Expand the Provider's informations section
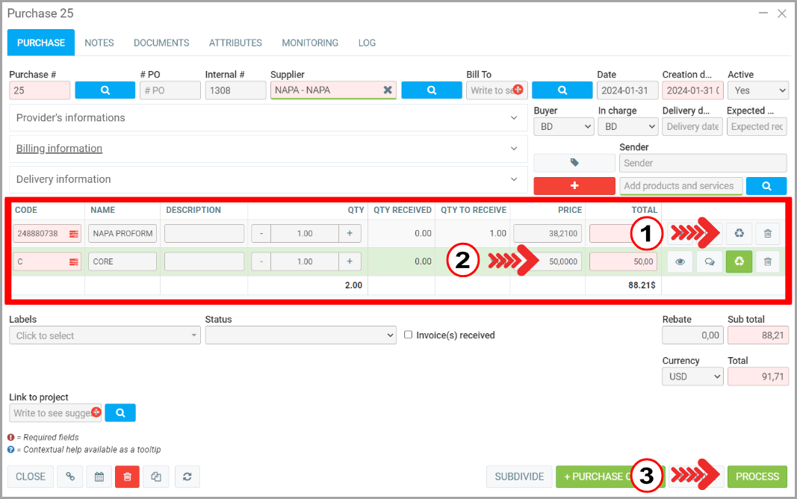The image size is (797, 499). [x=268, y=118]
